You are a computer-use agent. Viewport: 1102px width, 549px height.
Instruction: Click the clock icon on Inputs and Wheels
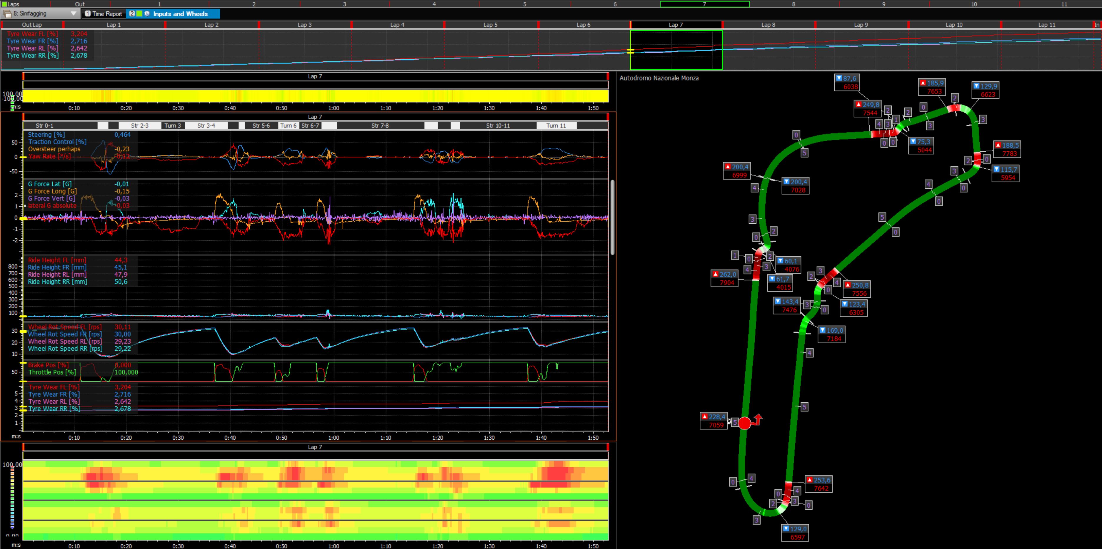click(147, 14)
